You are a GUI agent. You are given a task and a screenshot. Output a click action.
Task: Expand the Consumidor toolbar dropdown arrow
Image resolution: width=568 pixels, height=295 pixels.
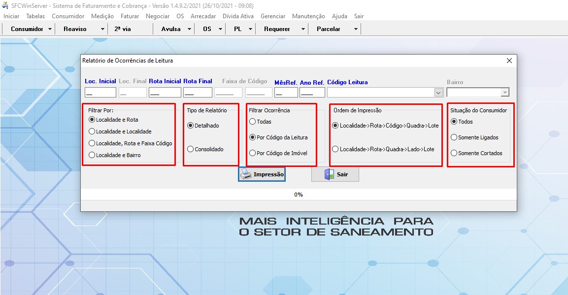(50, 29)
